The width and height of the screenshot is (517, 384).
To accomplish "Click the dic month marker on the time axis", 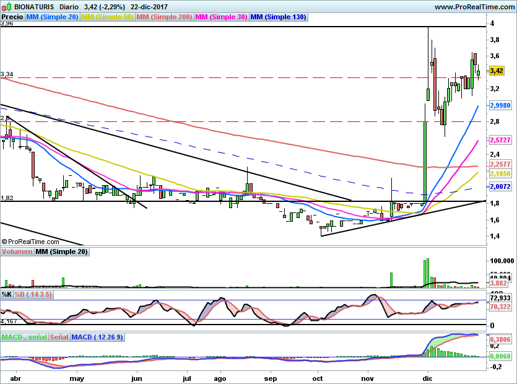I will tap(427, 377).
